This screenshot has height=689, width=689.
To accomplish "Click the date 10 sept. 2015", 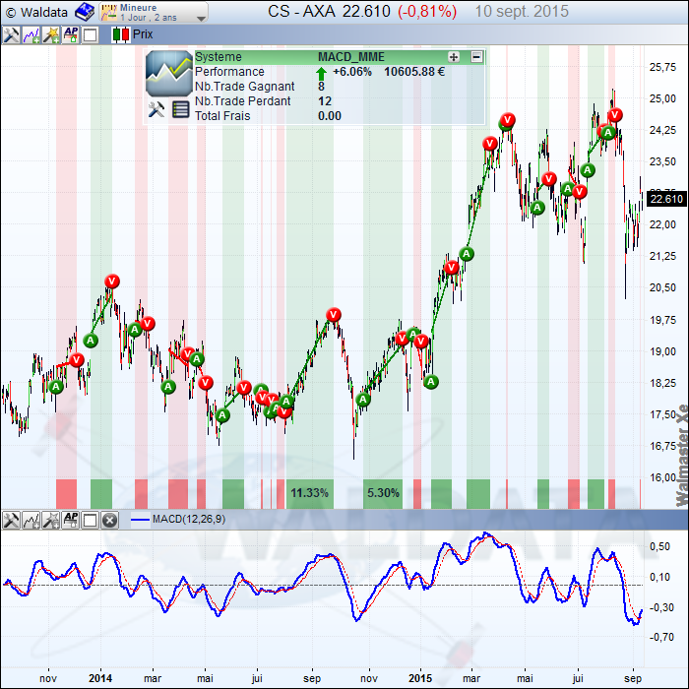I will point(522,12).
